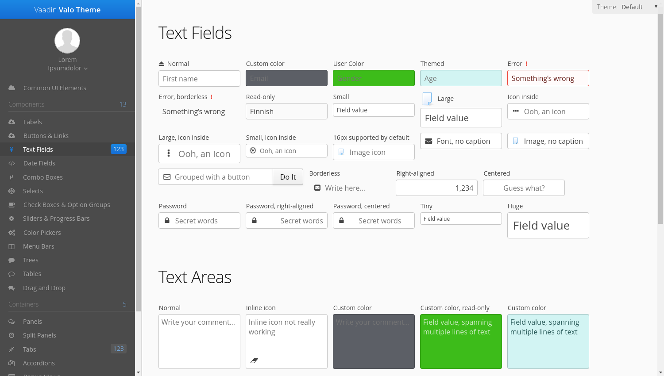This screenshot has height=376, width=664.
Task: Click the read-only Finnish field
Action: (x=286, y=111)
